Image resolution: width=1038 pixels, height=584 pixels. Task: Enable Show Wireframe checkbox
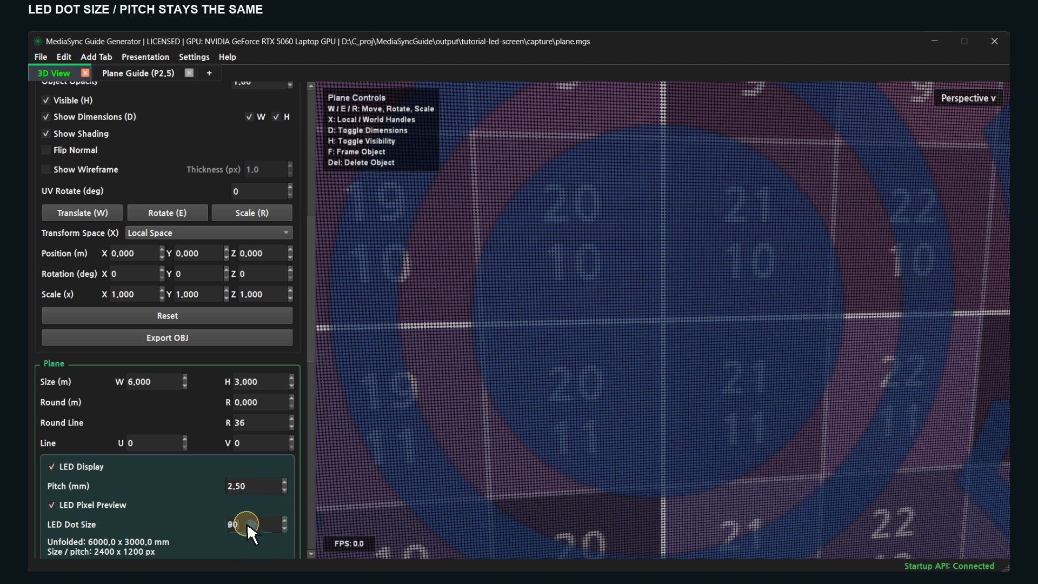tap(46, 170)
